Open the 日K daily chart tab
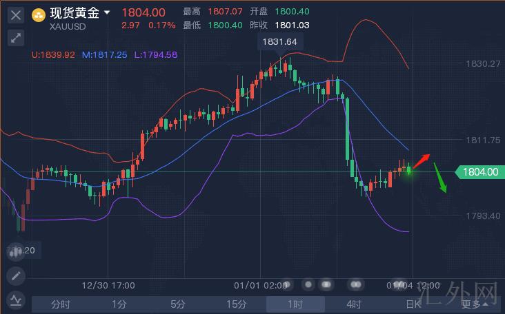 tap(413, 304)
